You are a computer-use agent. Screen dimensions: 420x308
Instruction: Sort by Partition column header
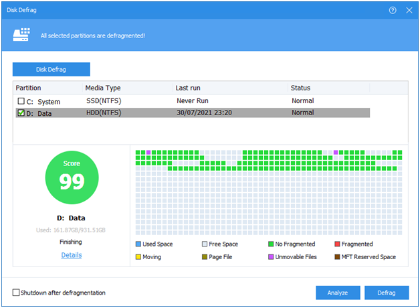click(x=29, y=88)
